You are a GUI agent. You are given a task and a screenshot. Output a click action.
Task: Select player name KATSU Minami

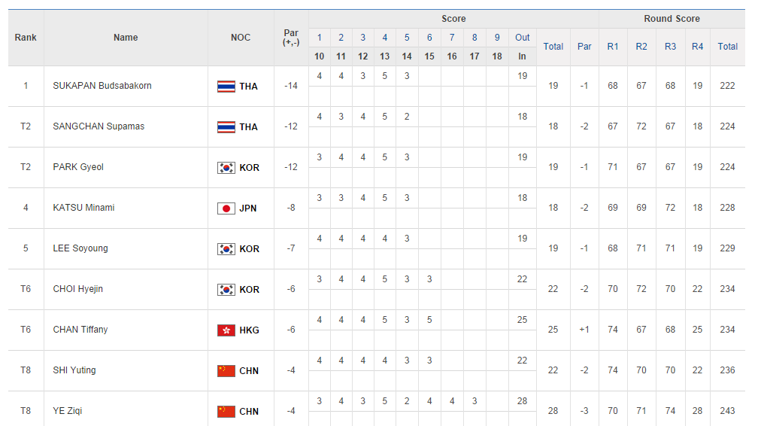tap(83, 208)
